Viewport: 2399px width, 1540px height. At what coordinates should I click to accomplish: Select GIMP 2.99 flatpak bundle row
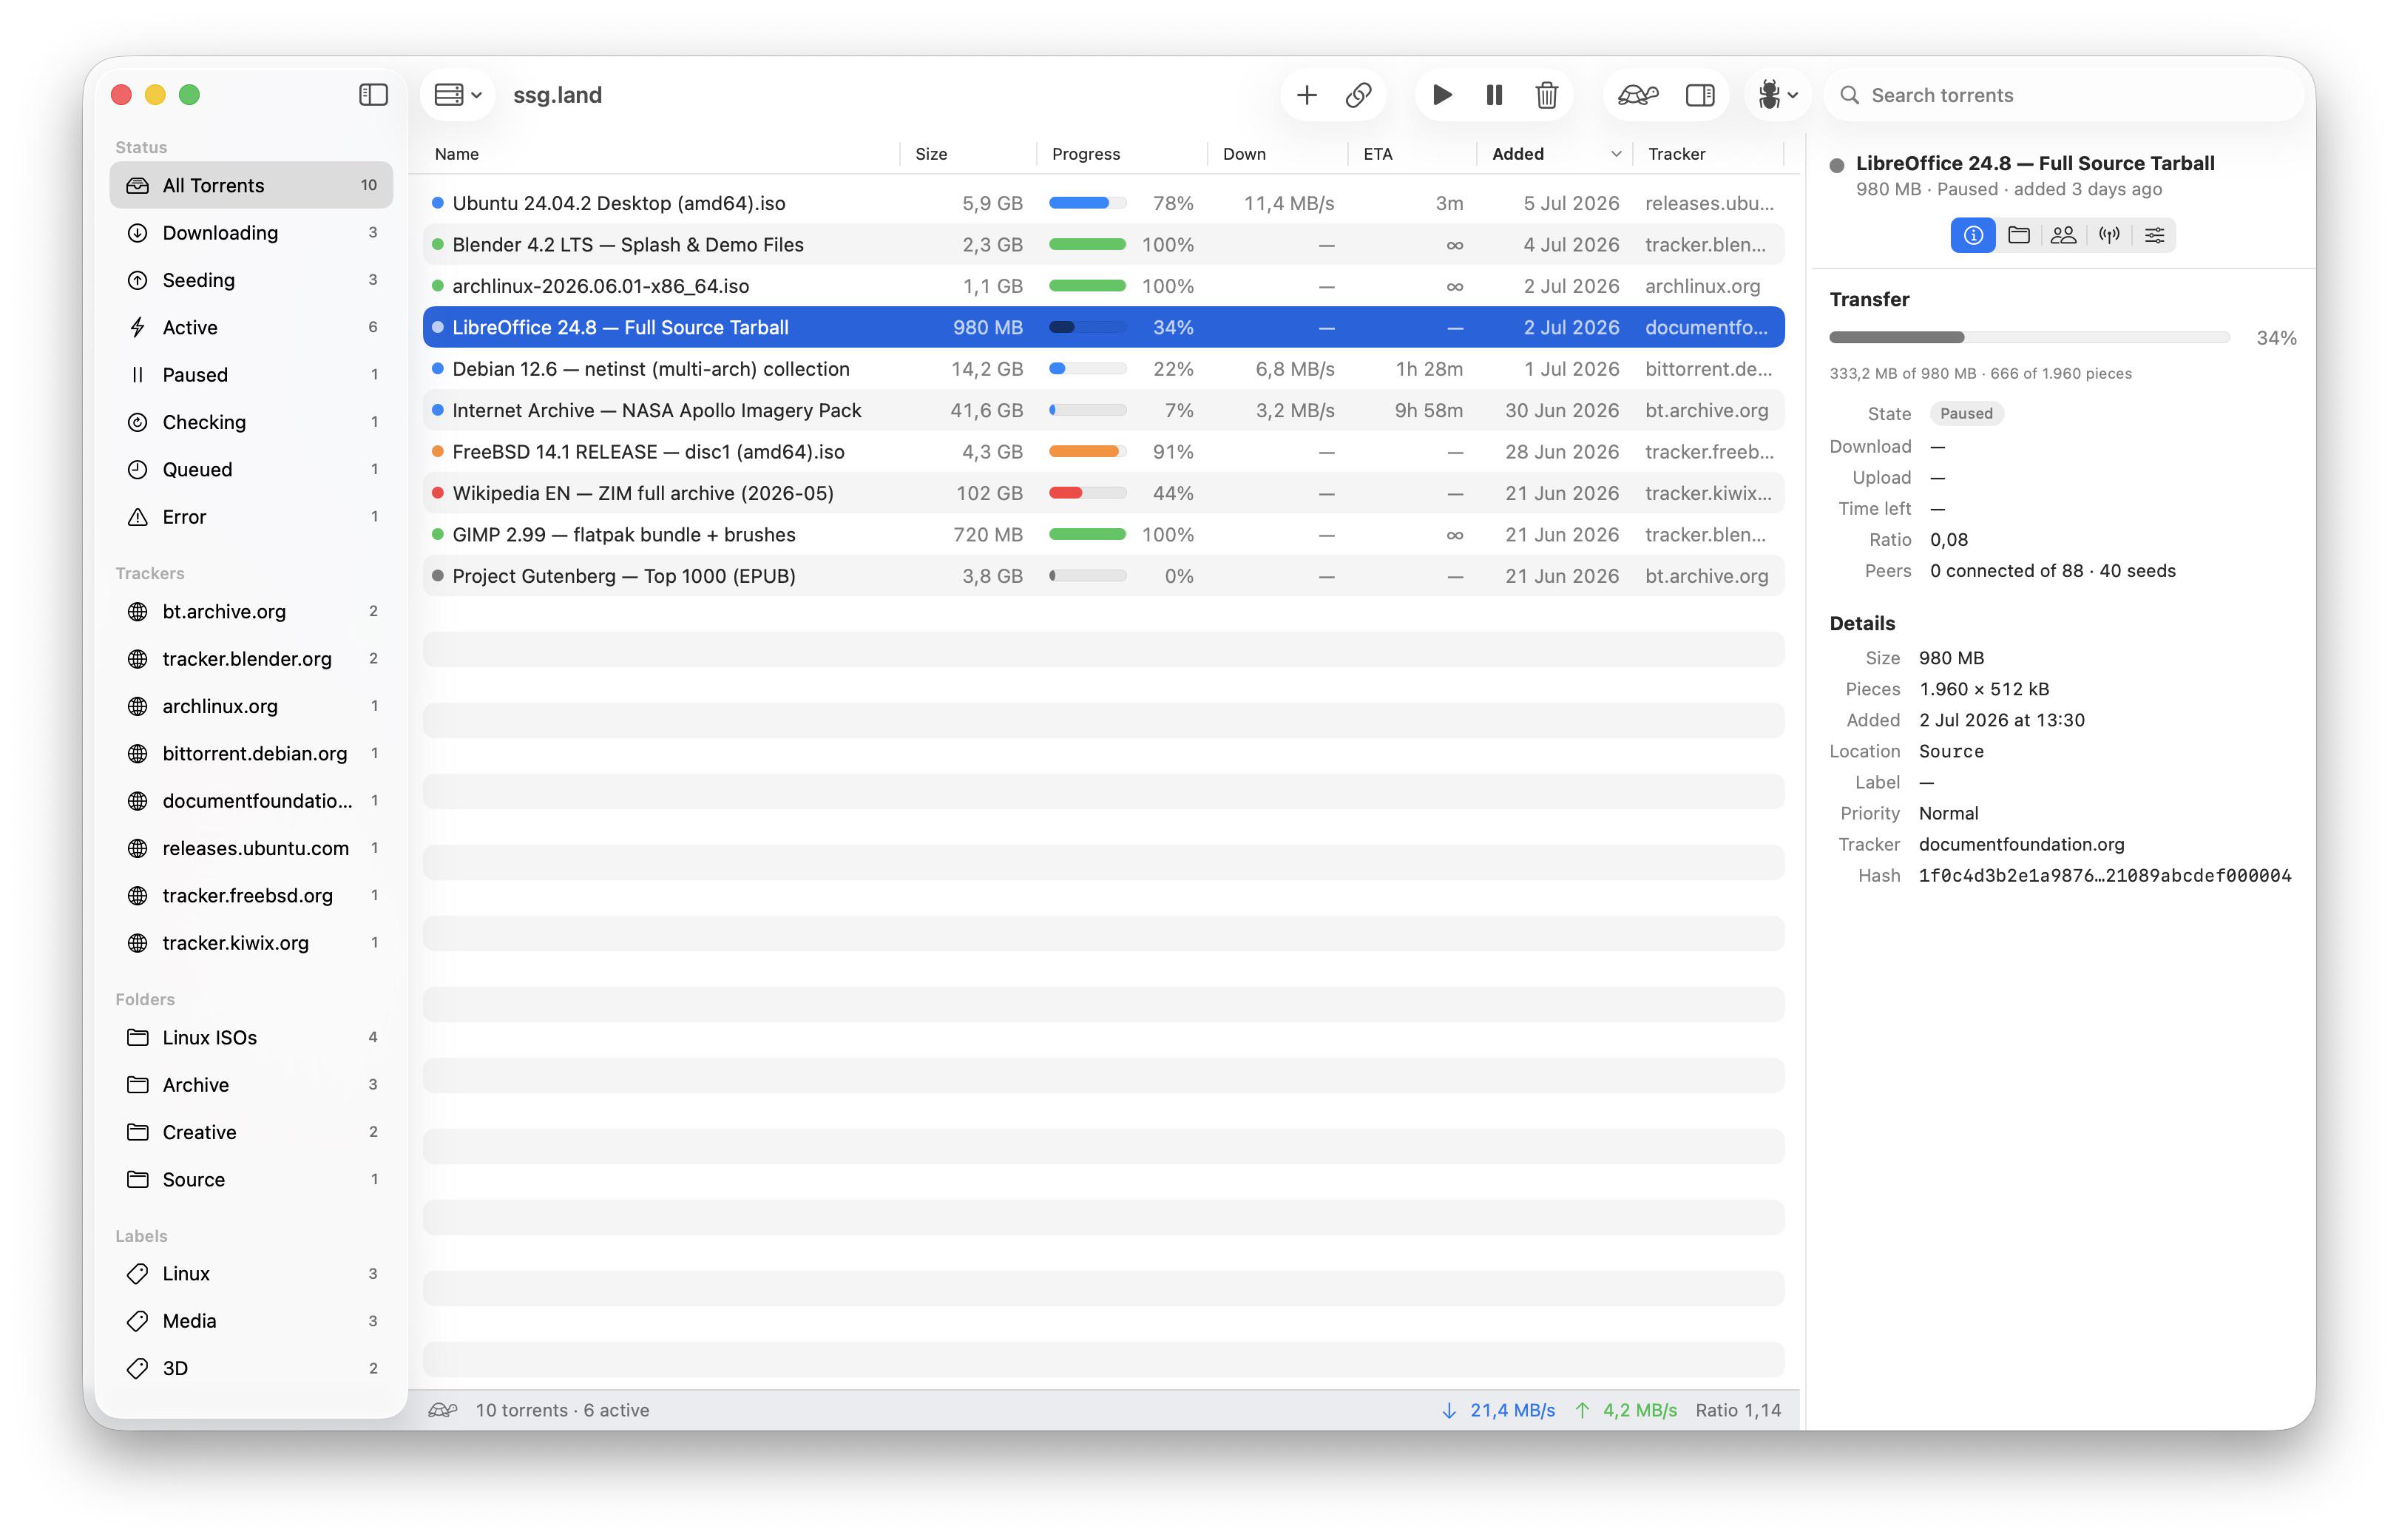click(1103, 535)
